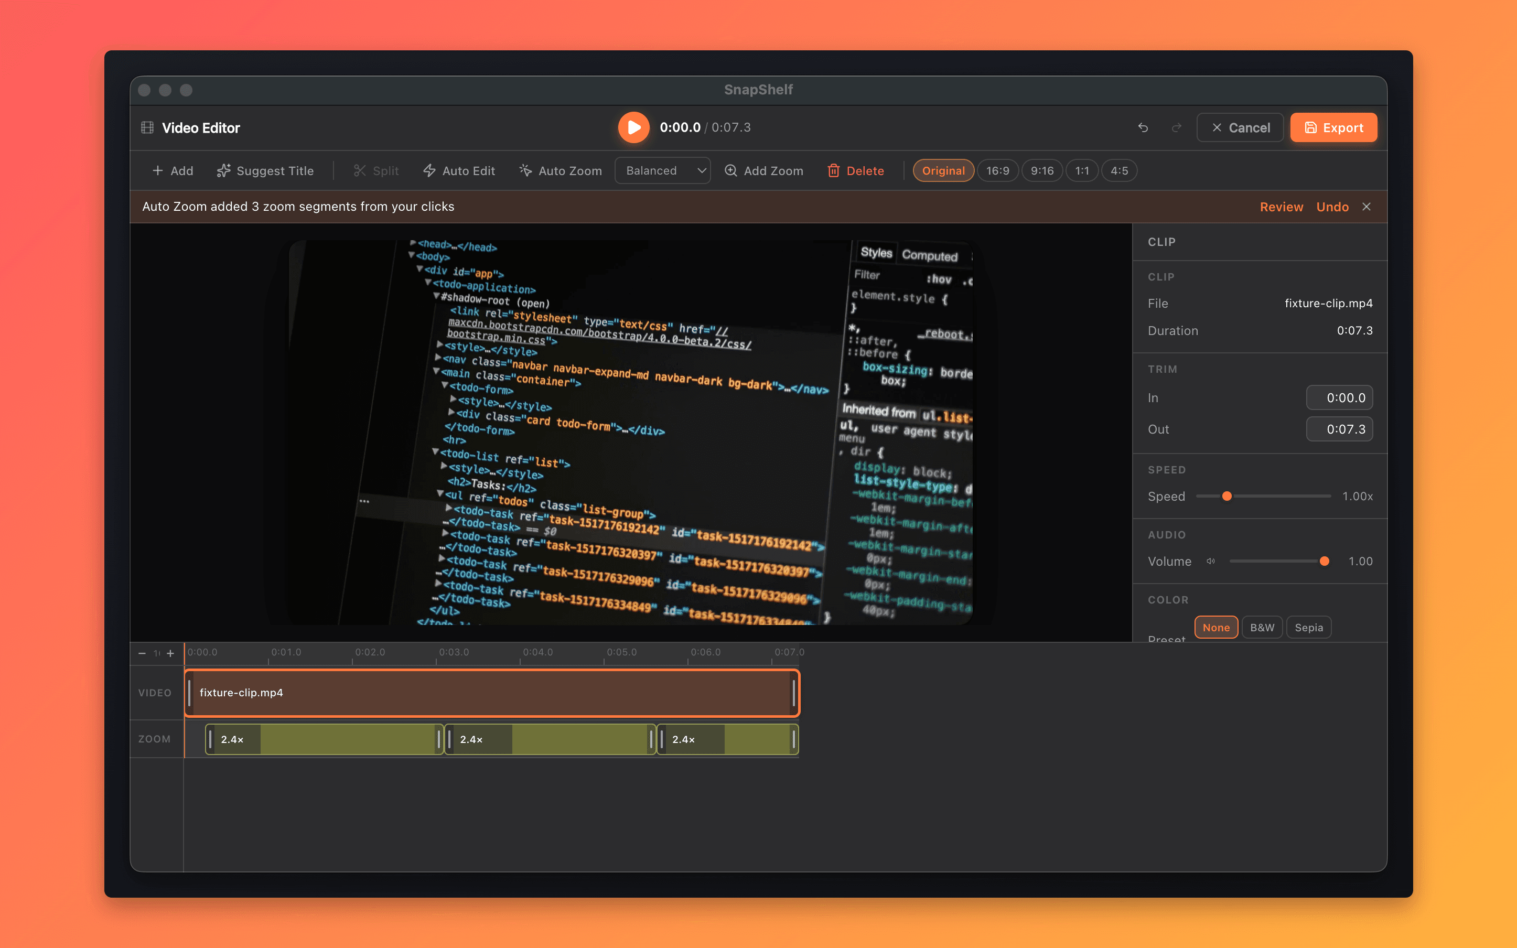The height and width of the screenshot is (948, 1517).
Task: Switch to 1:1 aspect ratio
Action: coord(1082,170)
